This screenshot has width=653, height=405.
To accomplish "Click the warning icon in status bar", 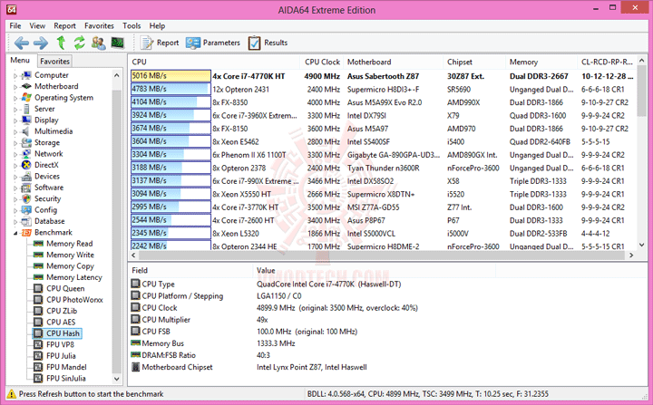I will point(12,394).
